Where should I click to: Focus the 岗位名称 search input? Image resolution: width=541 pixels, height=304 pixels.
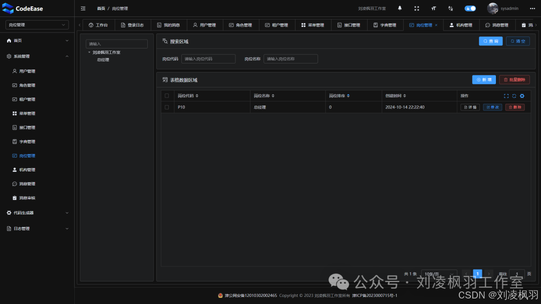pos(291,59)
